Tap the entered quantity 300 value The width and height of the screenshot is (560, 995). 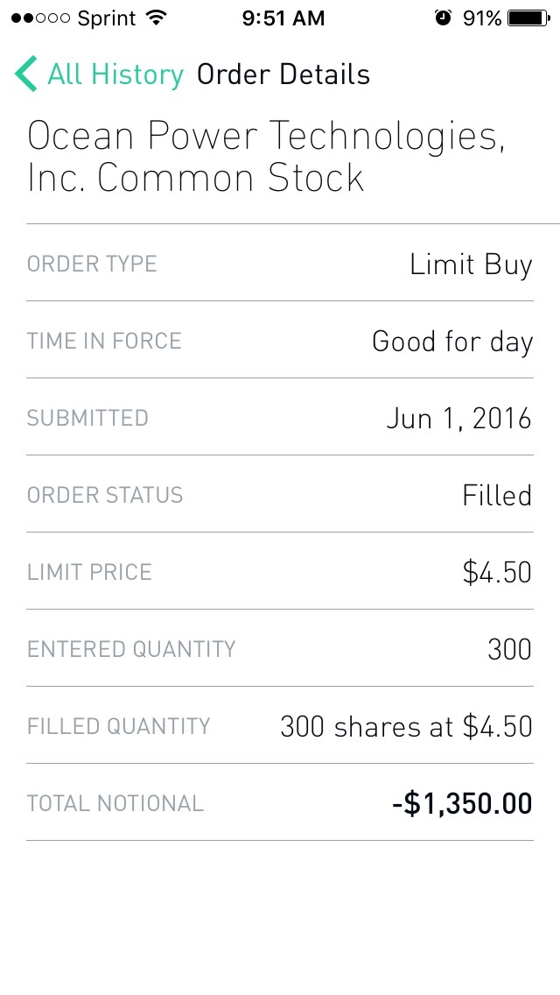(509, 650)
